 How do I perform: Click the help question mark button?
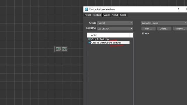click(x=178, y=9)
